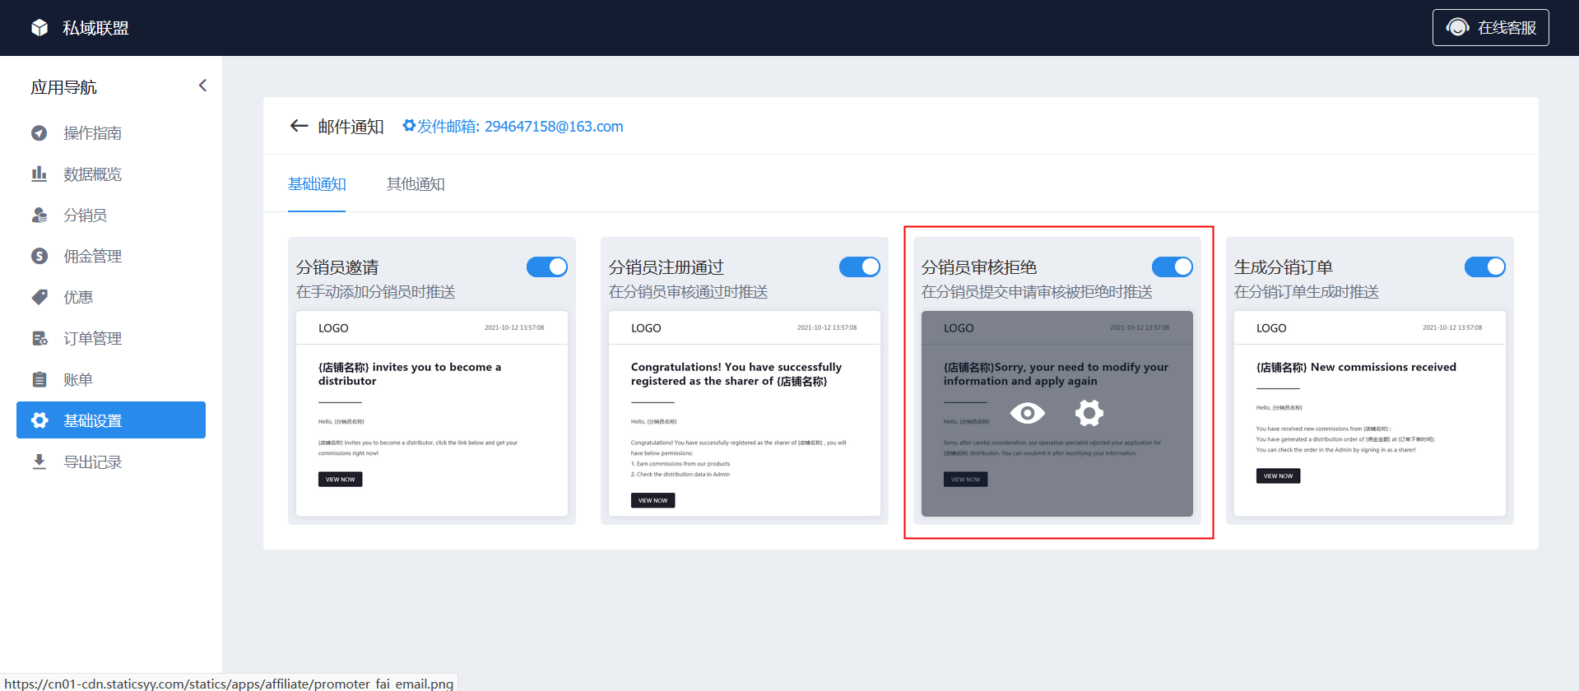The width and height of the screenshot is (1579, 691).
Task: Toggle the 分销员审核拒绝 notification switch
Action: pos(1173,267)
